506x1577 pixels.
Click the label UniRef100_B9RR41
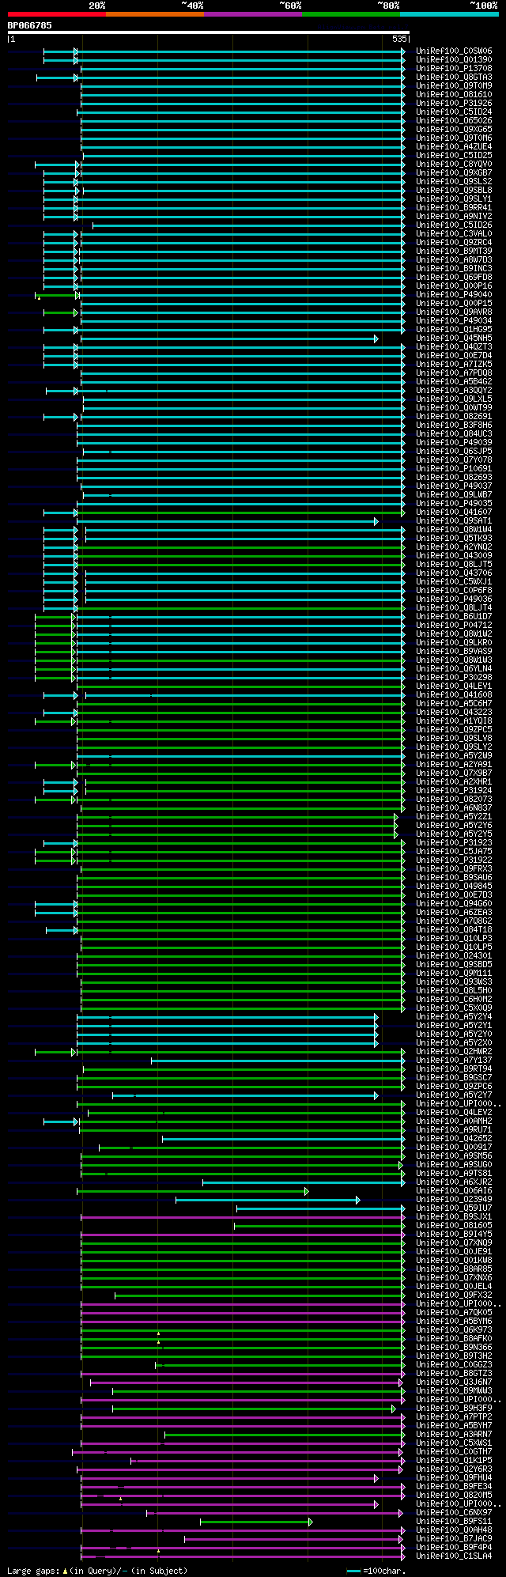pos(454,208)
